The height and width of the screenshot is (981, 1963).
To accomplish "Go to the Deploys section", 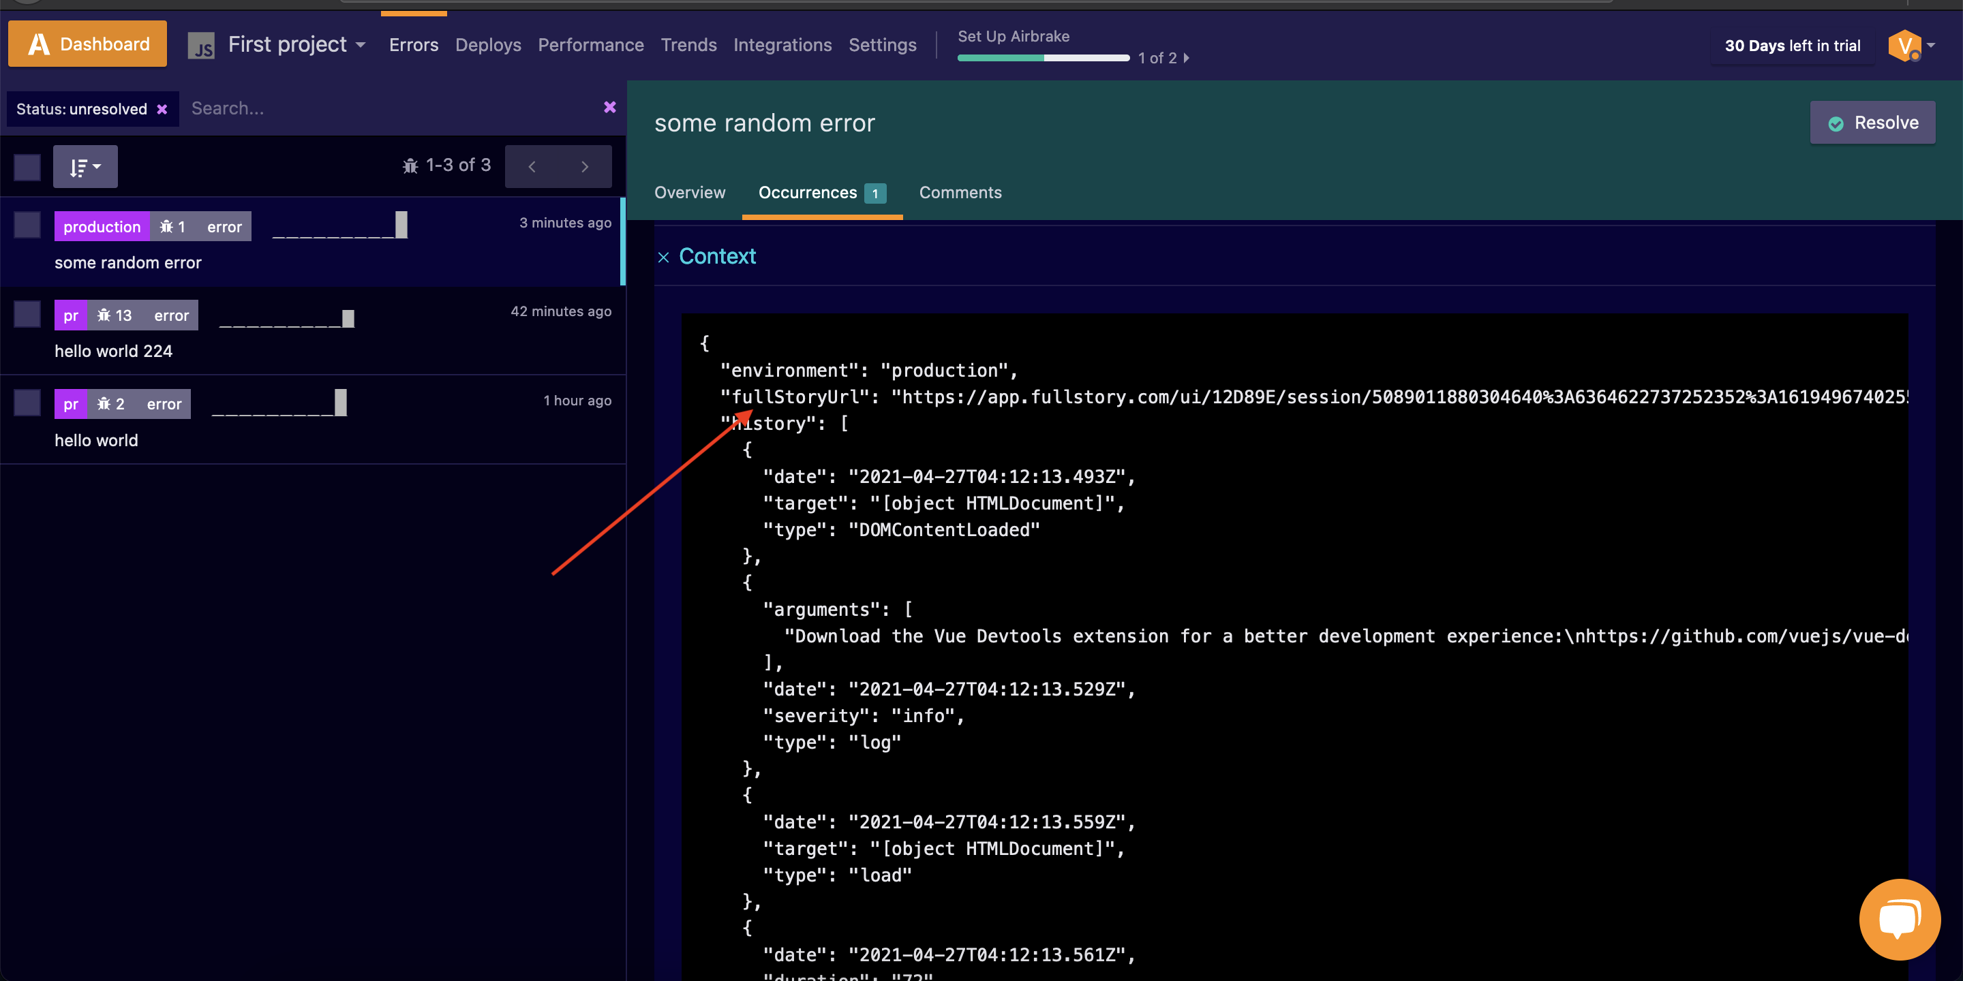I will [x=488, y=45].
